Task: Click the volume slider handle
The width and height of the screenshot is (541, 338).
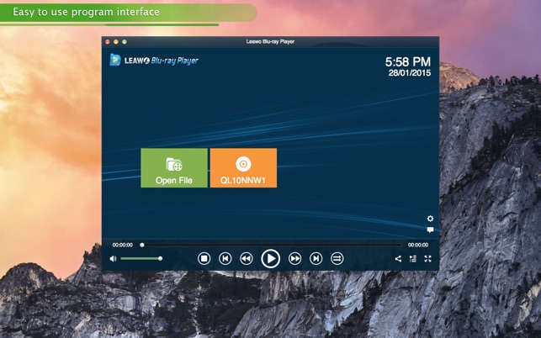Action: click(160, 258)
